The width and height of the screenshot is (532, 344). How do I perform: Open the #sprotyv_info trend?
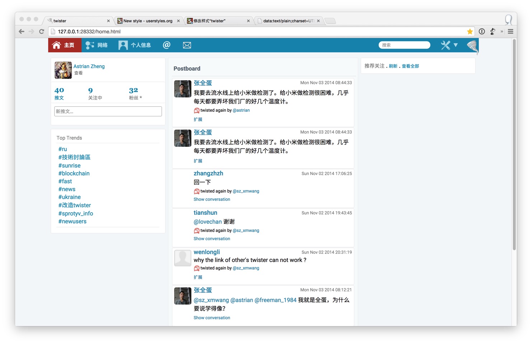point(76,213)
